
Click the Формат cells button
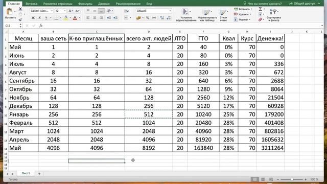coord(242,19)
